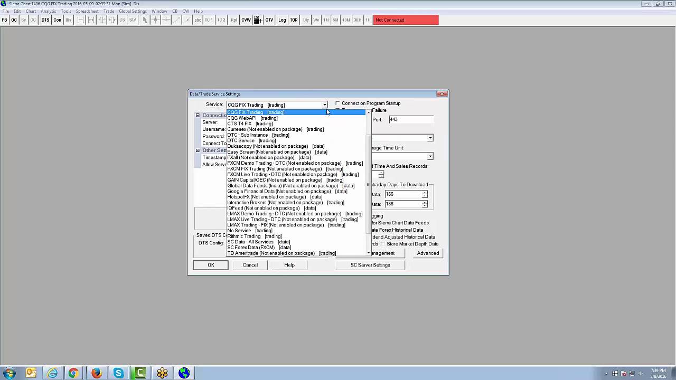The height and width of the screenshot is (380, 676).
Task: Click the red Not Connected status indicator
Action: (406, 20)
